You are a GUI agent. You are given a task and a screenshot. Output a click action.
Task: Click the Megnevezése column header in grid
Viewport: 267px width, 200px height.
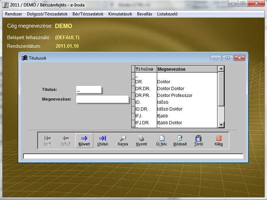(x=187, y=69)
